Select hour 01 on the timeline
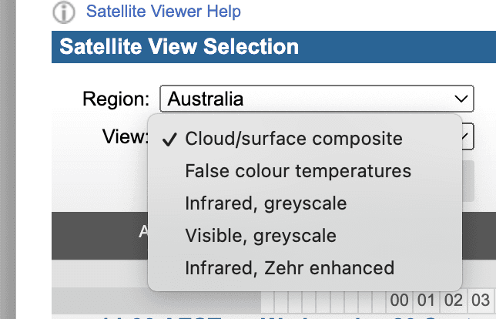The height and width of the screenshot is (319, 496). (x=427, y=300)
